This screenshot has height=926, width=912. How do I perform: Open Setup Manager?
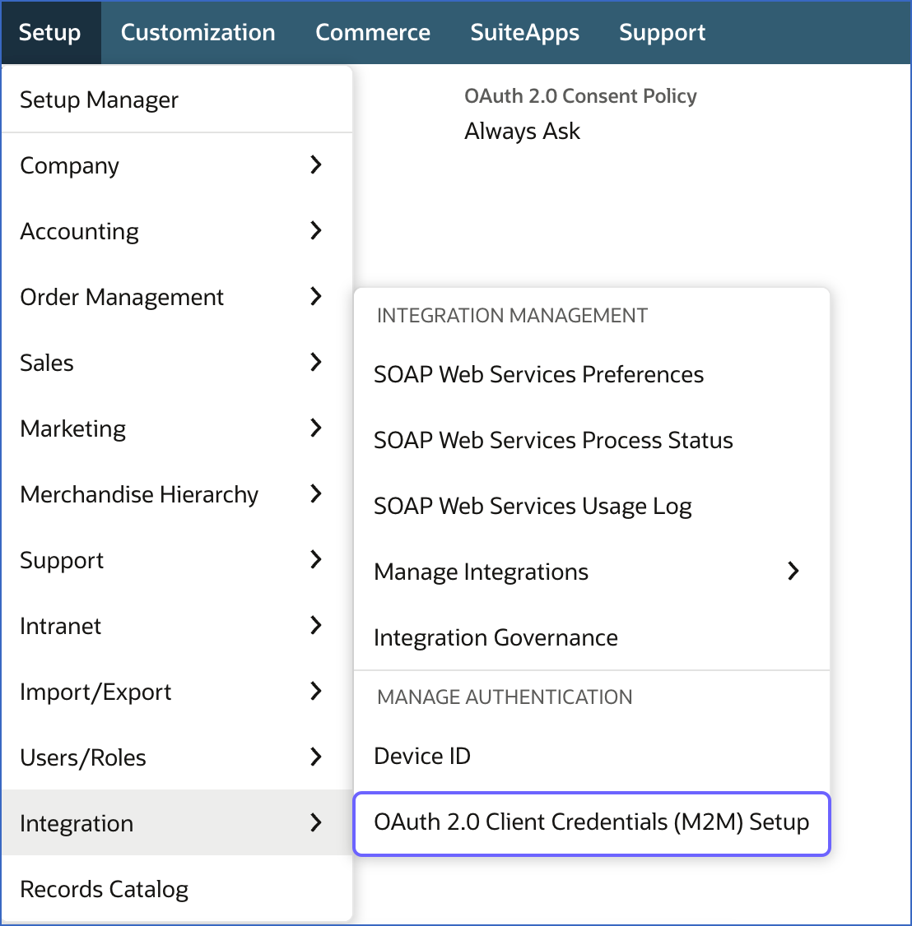click(99, 100)
